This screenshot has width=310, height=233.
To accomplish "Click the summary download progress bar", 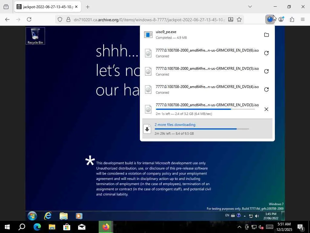I will (x=202, y=129).
